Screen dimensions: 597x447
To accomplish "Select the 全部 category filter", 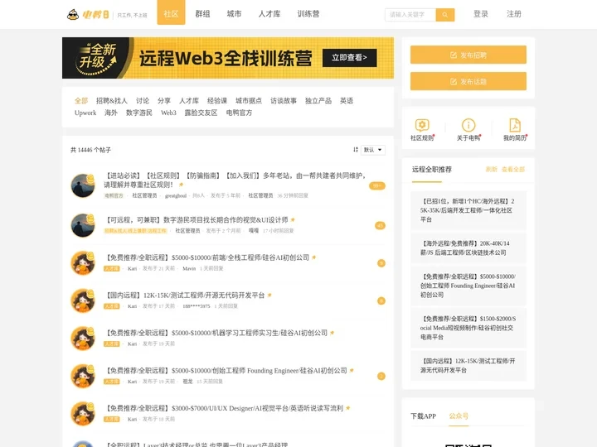I will click(x=81, y=101).
